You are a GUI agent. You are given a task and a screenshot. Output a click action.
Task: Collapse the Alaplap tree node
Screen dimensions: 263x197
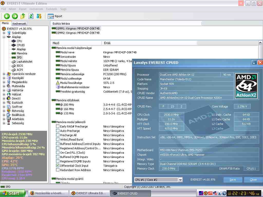tap(4, 37)
